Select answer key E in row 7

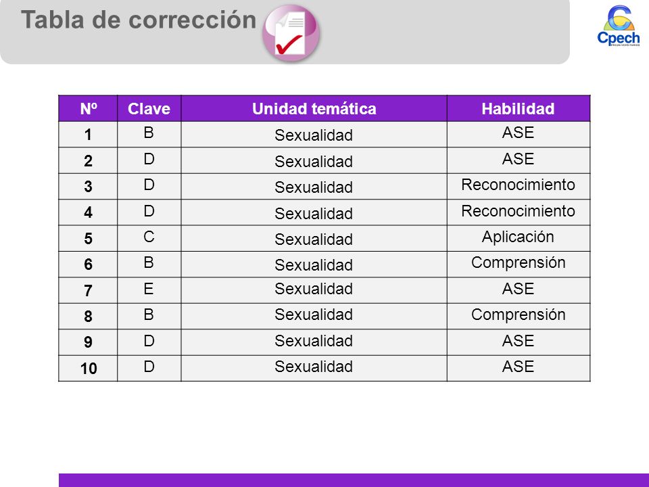coord(149,289)
